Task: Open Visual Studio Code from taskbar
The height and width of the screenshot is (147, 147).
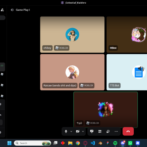Action: (93, 143)
